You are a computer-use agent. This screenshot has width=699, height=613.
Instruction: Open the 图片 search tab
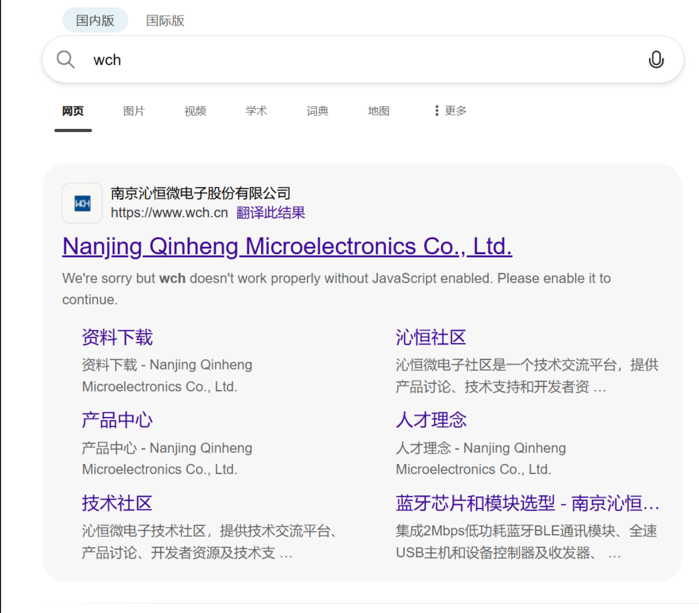(134, 111)
